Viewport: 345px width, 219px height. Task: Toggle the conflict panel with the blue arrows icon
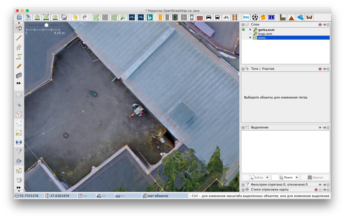(19, 142)
